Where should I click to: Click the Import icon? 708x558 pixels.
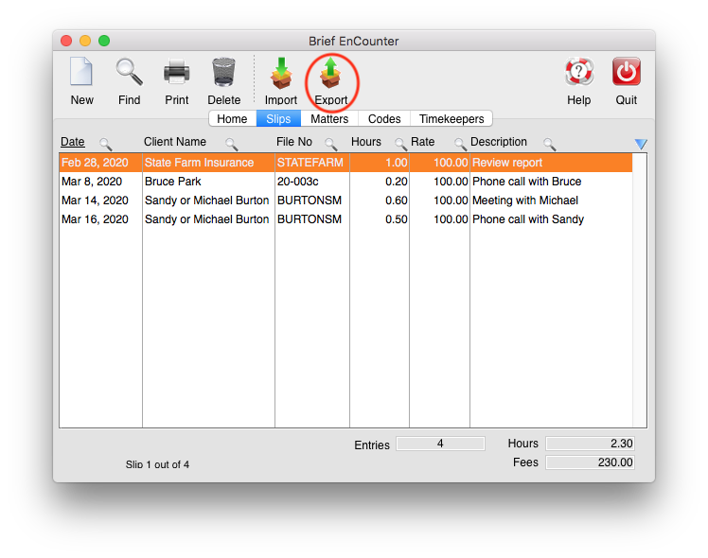coord(281,73)
